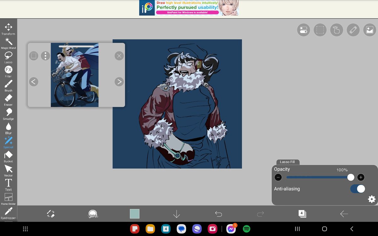Tap the Android home button
The width and height of the screenshot is (378, 236).
click(324, 229)
